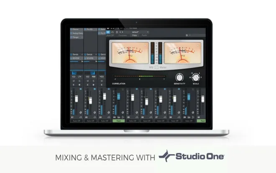This screenshot has height=173, width=276.
Task: Click channel 21 pan value L74
Action: 79,77
